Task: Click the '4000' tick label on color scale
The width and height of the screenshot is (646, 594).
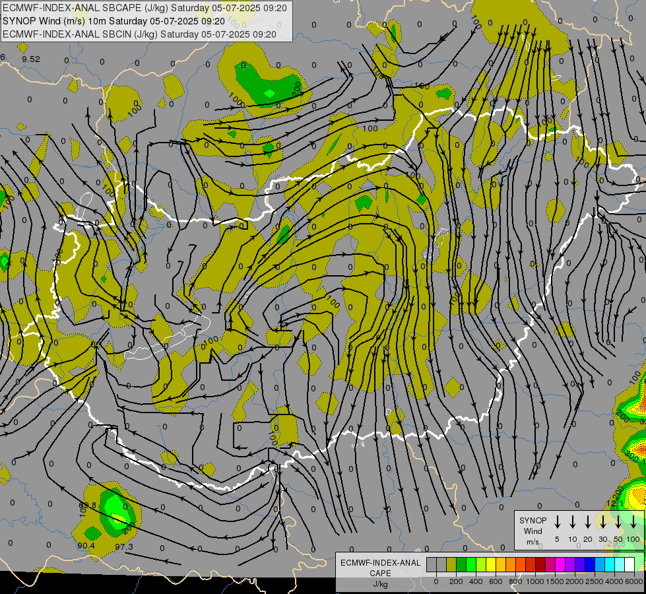Action: [614, 581]
